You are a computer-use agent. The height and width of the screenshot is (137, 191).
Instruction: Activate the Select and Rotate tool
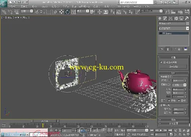pyautogui.click(x=68, y=12)
